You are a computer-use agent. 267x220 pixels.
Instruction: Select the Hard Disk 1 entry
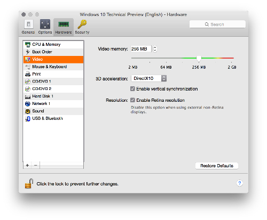53,96
